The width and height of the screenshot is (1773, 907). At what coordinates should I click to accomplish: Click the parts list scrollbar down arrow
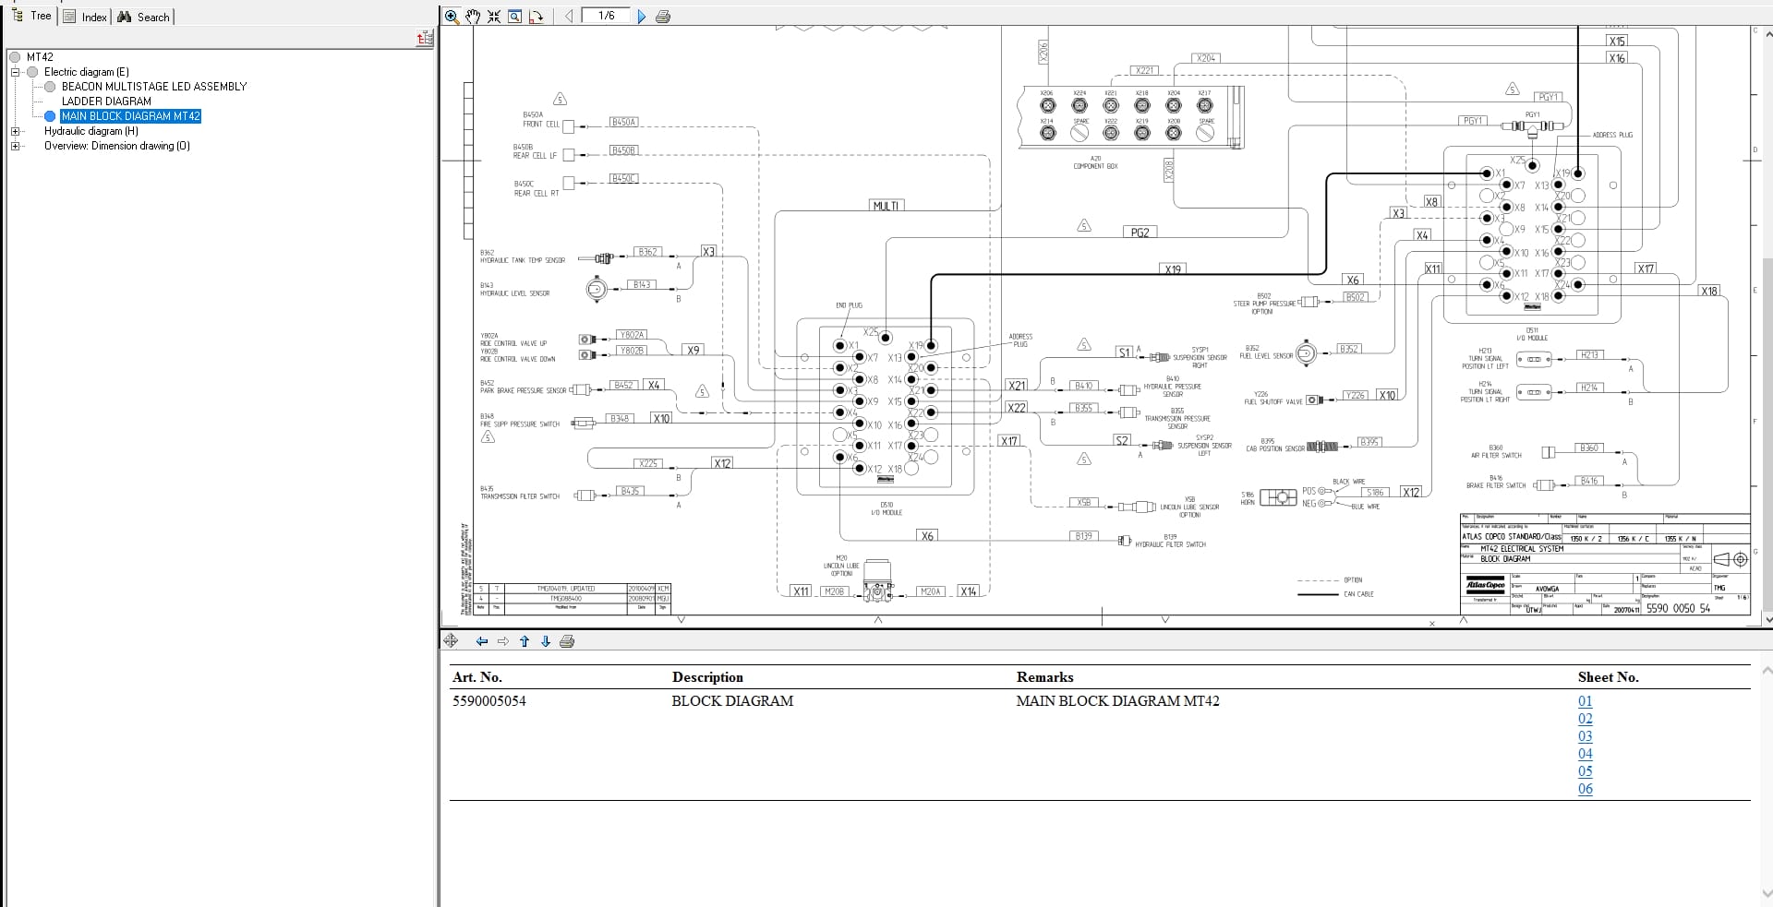[1767, 894]
